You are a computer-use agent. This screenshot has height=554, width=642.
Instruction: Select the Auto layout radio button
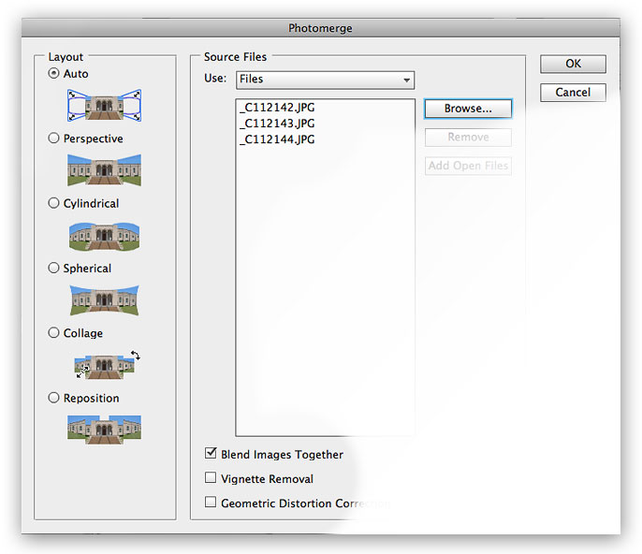click(54, 74)
